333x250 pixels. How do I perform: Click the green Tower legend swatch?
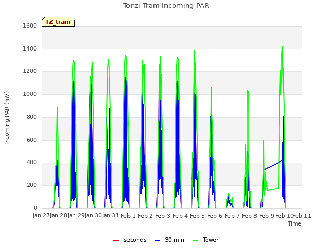196,241
